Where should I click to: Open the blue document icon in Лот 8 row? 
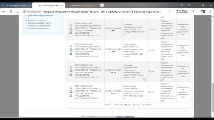71,29
